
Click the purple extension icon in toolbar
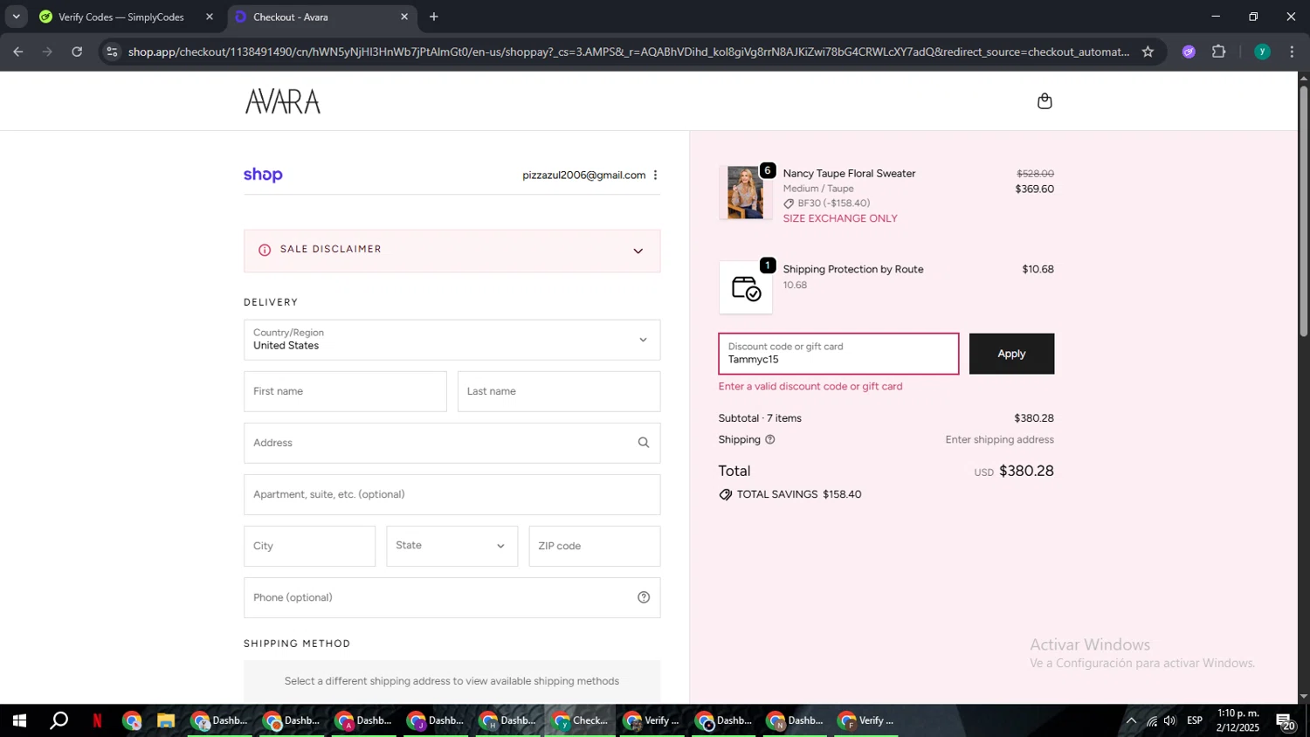tap(1189, 52)
